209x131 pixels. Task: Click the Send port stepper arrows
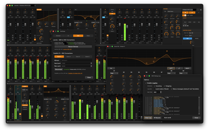(x=91, y=63)
